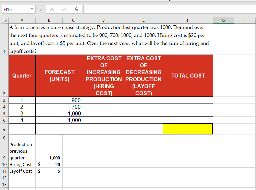256x190 pixels.
Task: Select row 1 header
Action: 4,39
